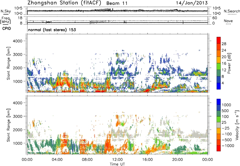Click the '00:00' label at time axis start
This screenshot has height=166, width=240.
[x=27, y=160]
